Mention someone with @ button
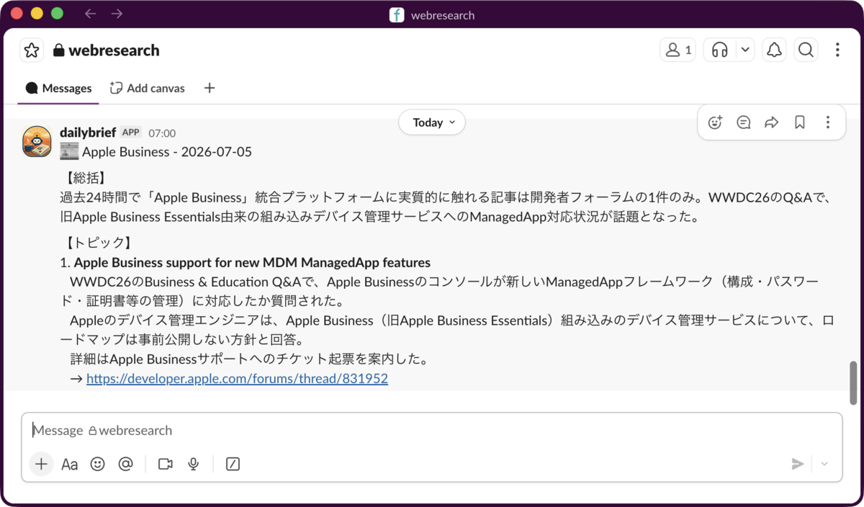This screenshot has height=507, width=864. coord(126,465)
